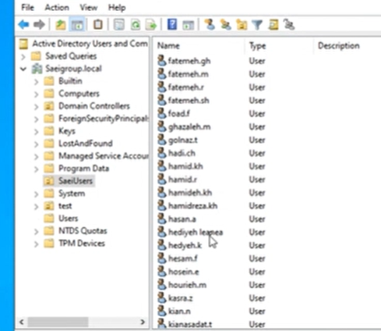The image size is (381, 331).
Task: Click user icon beside hosein.e
Action: coord(162,271)
